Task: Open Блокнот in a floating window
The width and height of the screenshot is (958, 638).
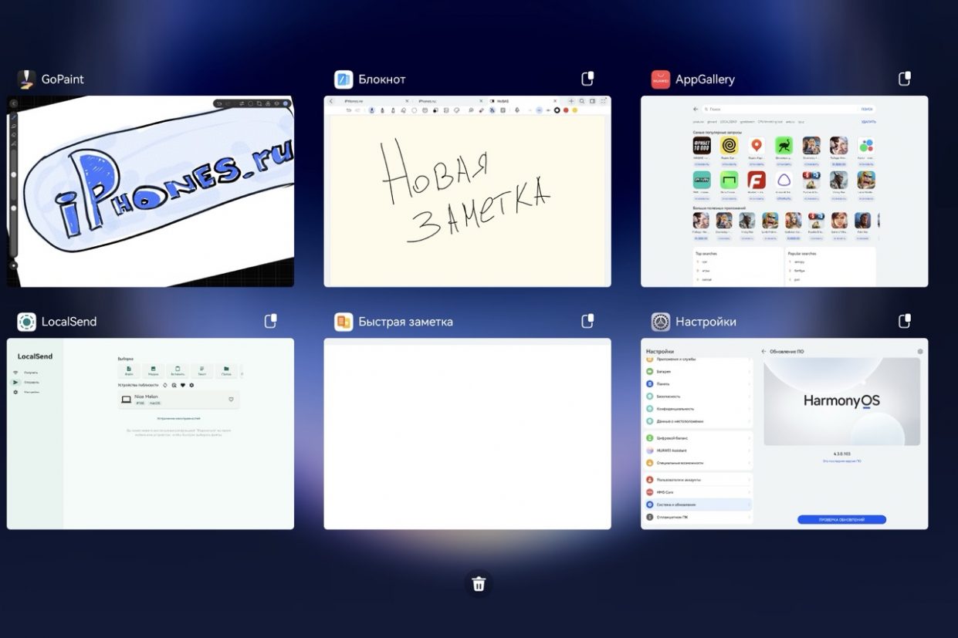Action: pyautogui.click(x=587, y=79)
